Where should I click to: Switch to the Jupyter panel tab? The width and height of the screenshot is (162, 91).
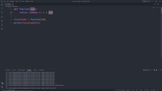coord(35,70)
